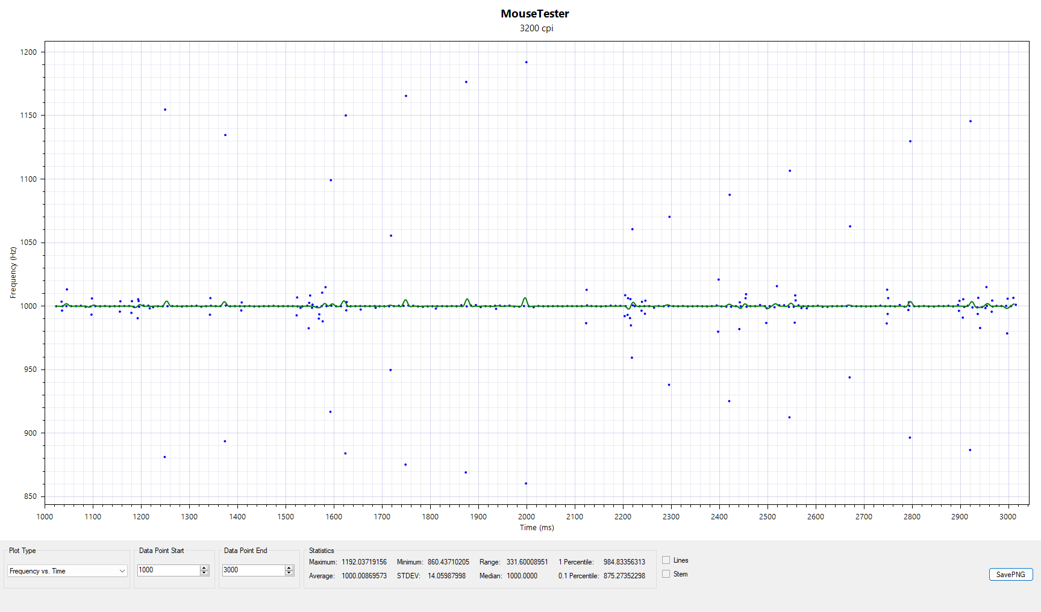Viewport: 1041px width, 612px height.
Task: Increase Data Point Start with up arrow
Action: tap(204, 567)
